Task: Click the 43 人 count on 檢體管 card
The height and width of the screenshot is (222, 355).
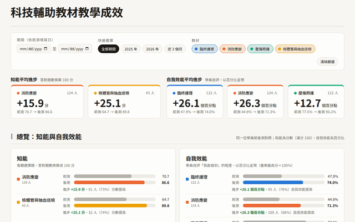Action: click(150, 93)
